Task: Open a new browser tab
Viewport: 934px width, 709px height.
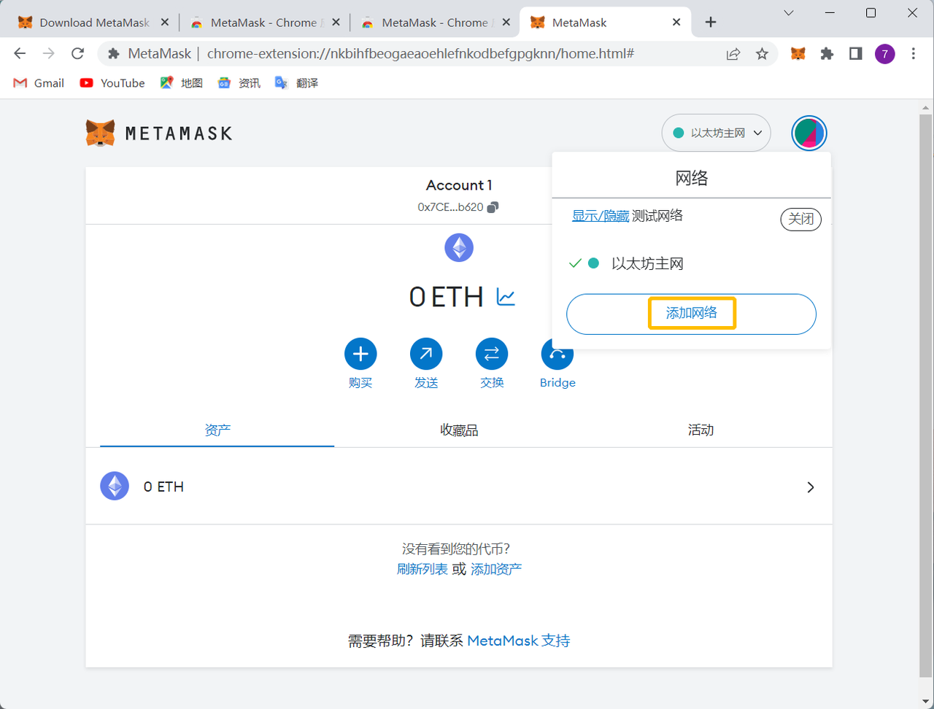Action: [711, 23]
